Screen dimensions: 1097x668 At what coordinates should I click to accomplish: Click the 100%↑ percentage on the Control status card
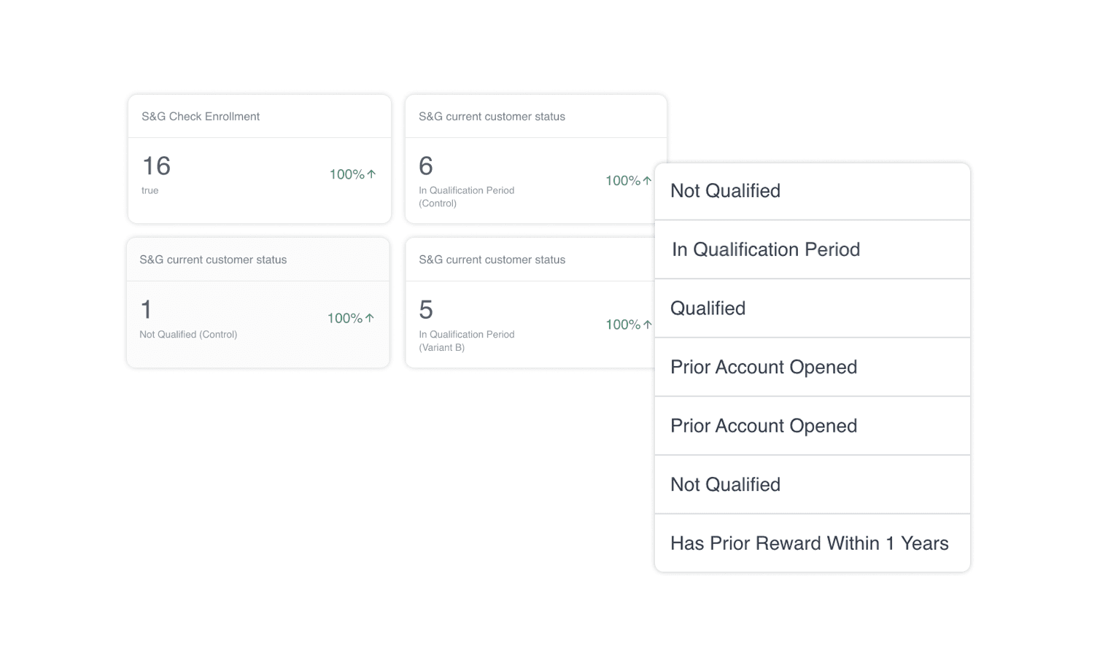(628, 180)
